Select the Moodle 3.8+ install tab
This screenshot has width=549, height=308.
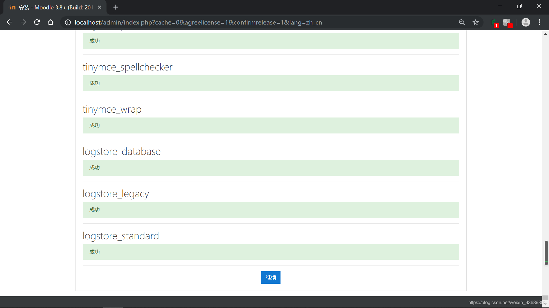click(x=56, y=7)
